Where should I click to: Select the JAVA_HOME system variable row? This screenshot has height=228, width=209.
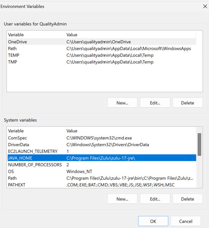102,158
